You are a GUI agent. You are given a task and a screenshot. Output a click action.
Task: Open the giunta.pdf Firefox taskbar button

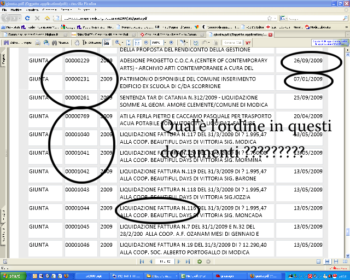point(266,276)
